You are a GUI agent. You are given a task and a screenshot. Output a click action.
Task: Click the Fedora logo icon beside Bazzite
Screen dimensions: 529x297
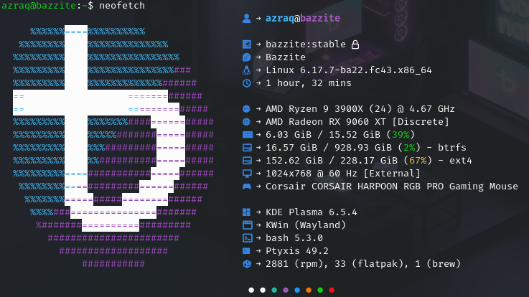tap(247, 57)
